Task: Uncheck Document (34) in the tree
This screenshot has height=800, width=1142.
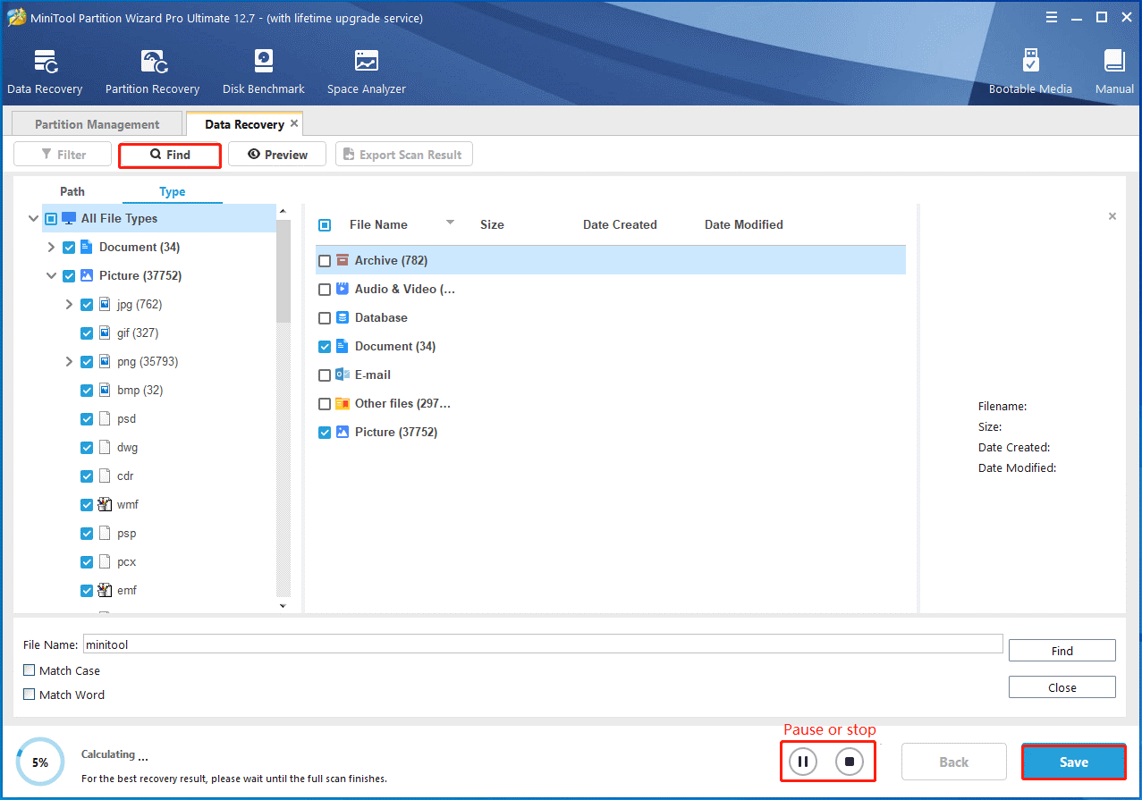Action: click(x=69, y=247)
